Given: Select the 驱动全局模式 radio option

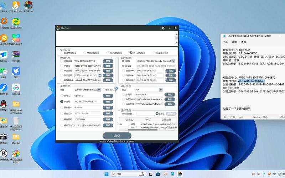Looking at the screenshot, I should (62, 53).
